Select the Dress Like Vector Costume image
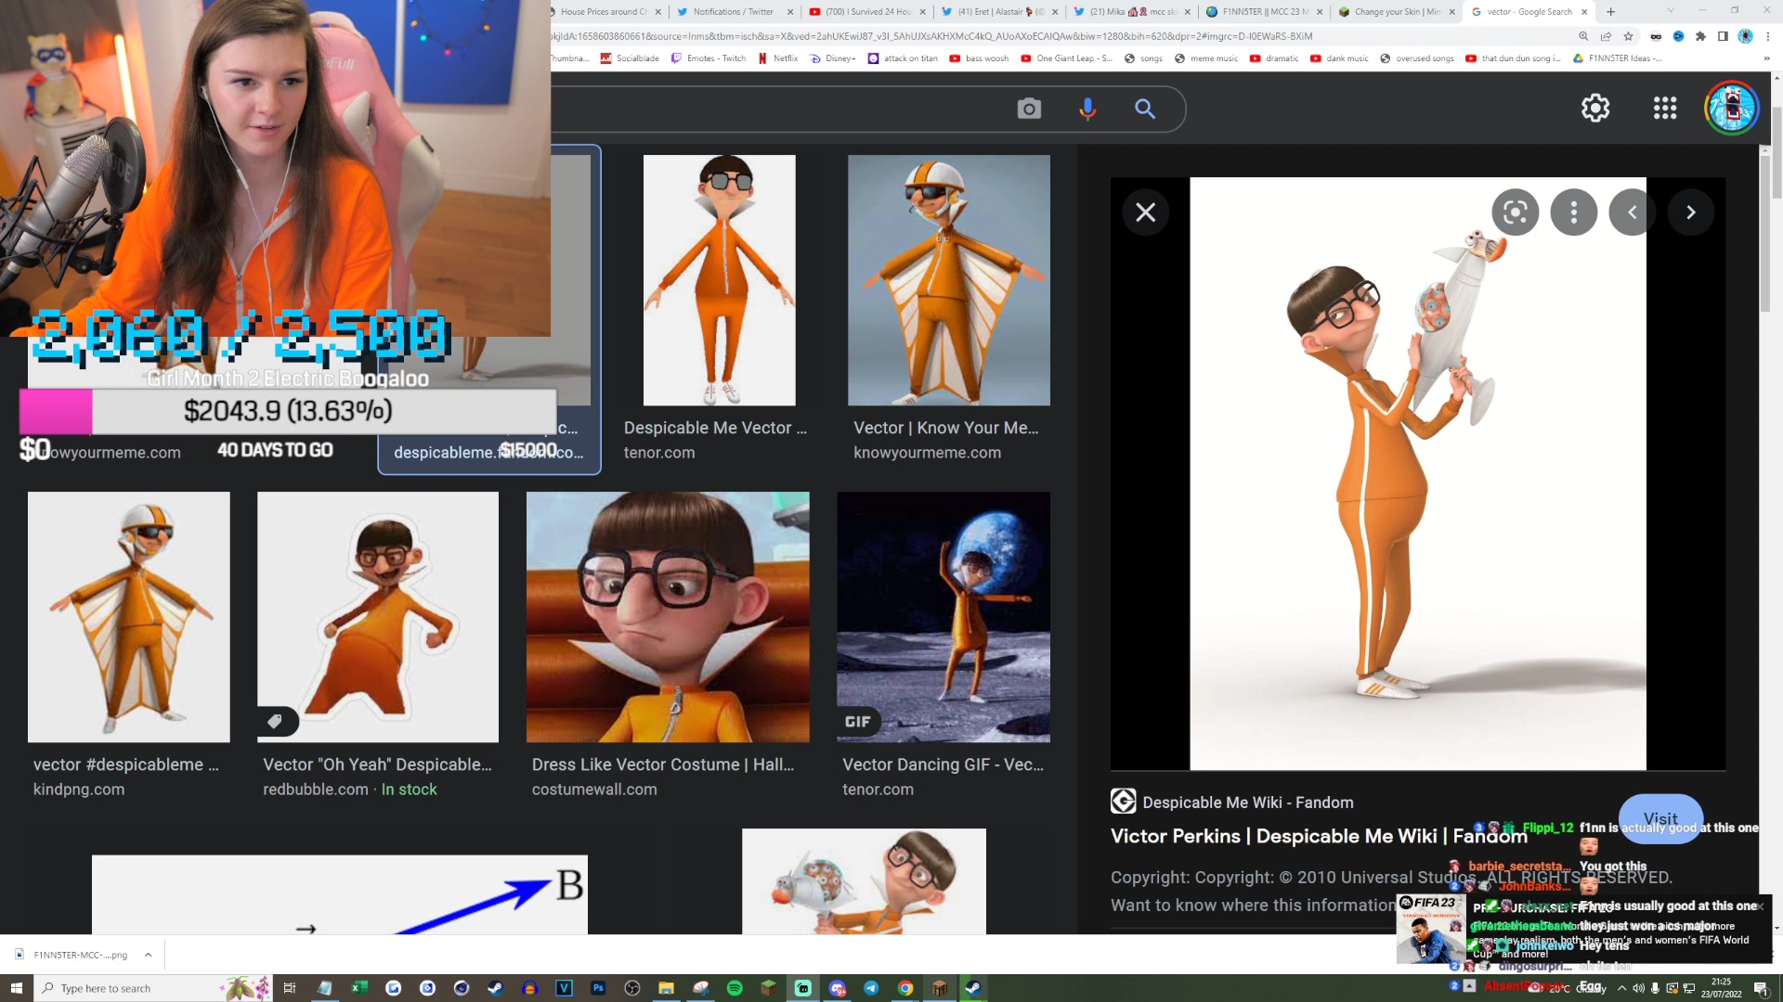The width and height of the screenshot is (1783, 1002). pyautogui.click(x=668, y=617)
